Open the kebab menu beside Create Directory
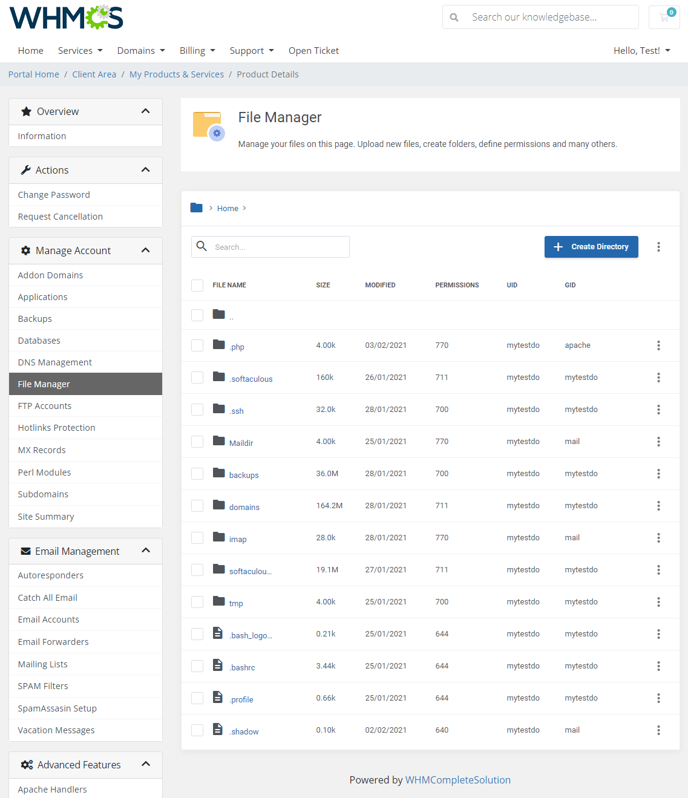The width and height of the screenshot is (688, 798). pyautogui.click(x=658, y=247)
